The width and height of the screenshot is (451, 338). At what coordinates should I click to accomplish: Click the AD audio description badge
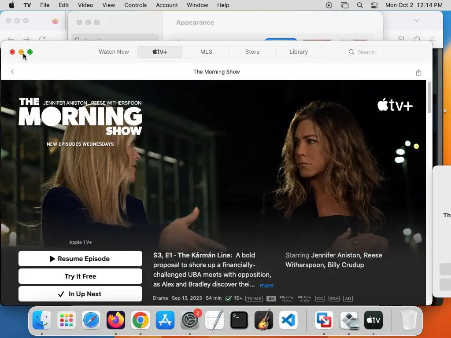coord(348,299)
